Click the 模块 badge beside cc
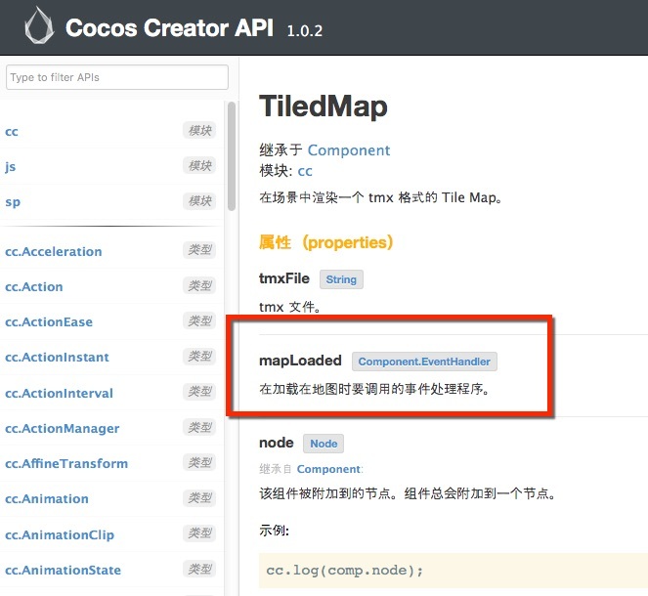The width and height of the screenshot is (648, 596). point(199,131)
